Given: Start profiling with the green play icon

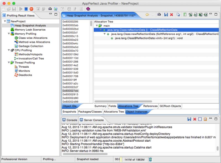Looking at the screenshot, I should click(21, 9).
